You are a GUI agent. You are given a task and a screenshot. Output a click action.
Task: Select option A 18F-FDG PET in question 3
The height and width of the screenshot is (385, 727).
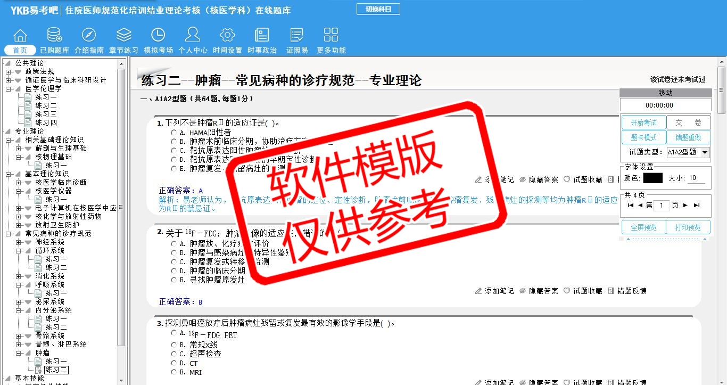coord(174,333)
